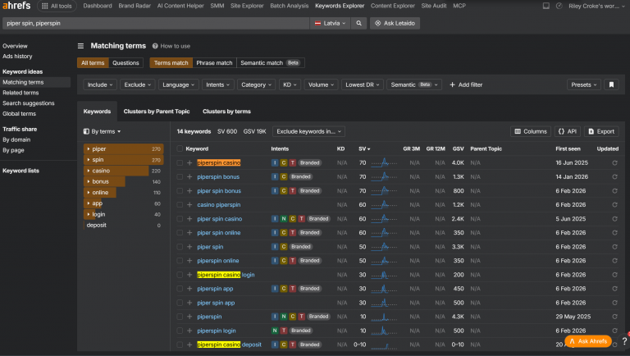Open the bookmark saved filters icon

pyautogui.click(x=611, y=84)
